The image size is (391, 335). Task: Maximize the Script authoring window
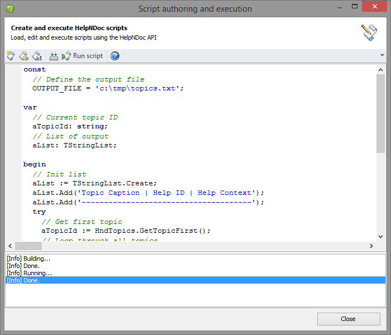point(355,6)
